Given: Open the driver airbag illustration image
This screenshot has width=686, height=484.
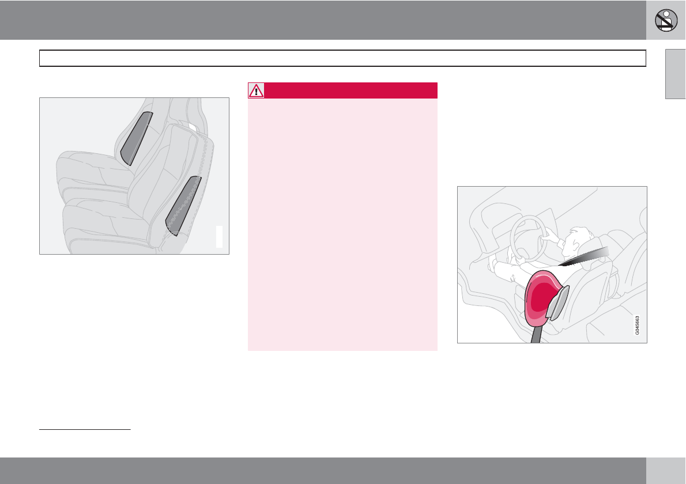Looking at the screenshot, I should [x=552, y=264].
